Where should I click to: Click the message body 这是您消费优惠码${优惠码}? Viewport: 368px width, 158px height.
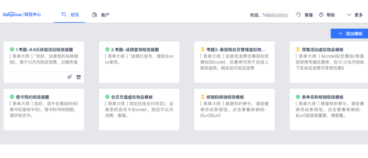(x=234, y=62)
